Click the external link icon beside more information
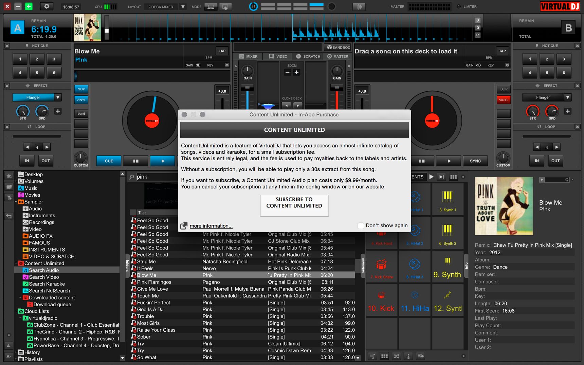The height and width of the screenshot is (365, 584). point(184,226)
